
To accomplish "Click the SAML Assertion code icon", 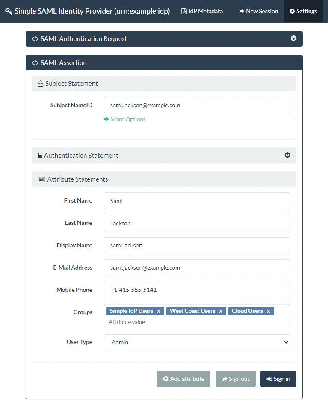I will pyautogui.click(x=35, y=63).
